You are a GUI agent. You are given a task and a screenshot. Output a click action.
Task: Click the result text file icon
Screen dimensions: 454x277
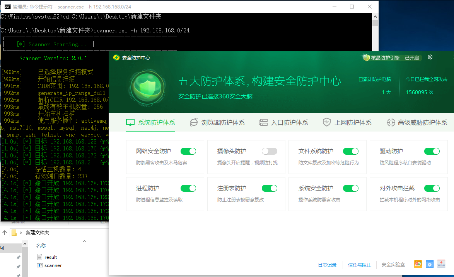(x=40, y=257)
